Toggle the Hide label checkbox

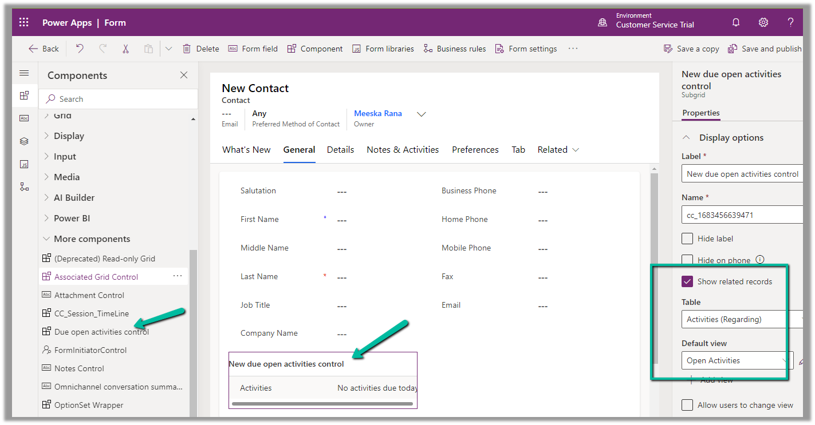click(x=687, y=239)
